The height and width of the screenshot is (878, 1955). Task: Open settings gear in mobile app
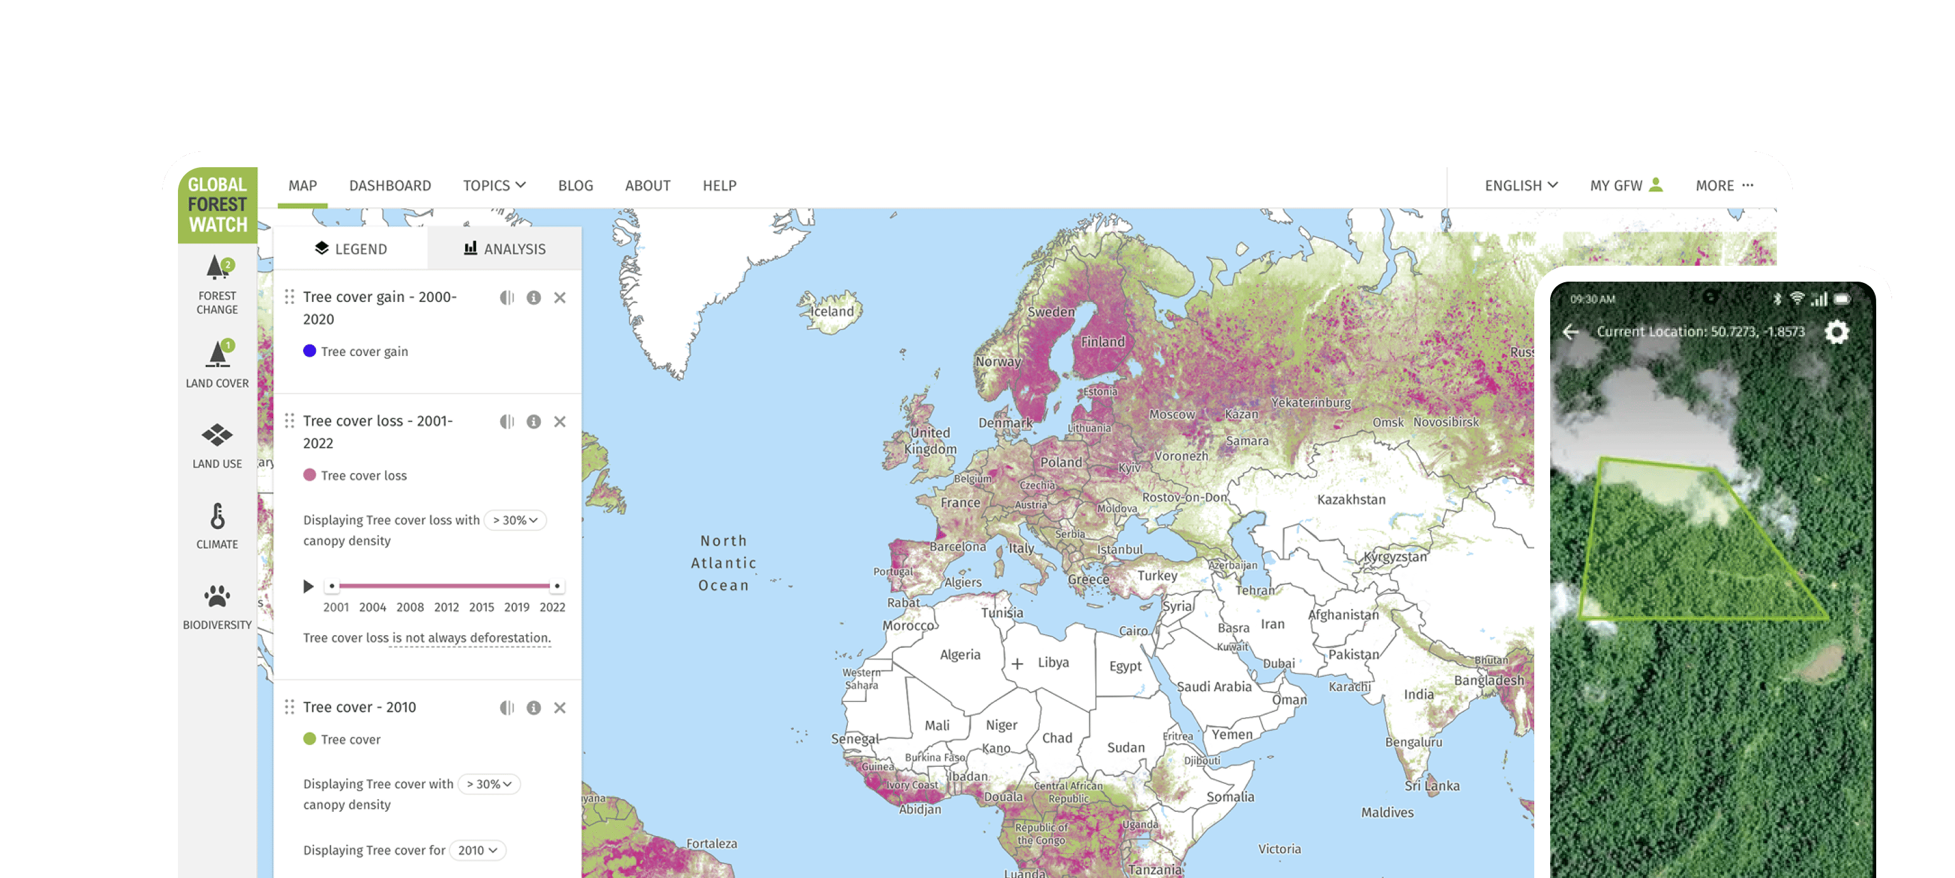pos(1837,332)
